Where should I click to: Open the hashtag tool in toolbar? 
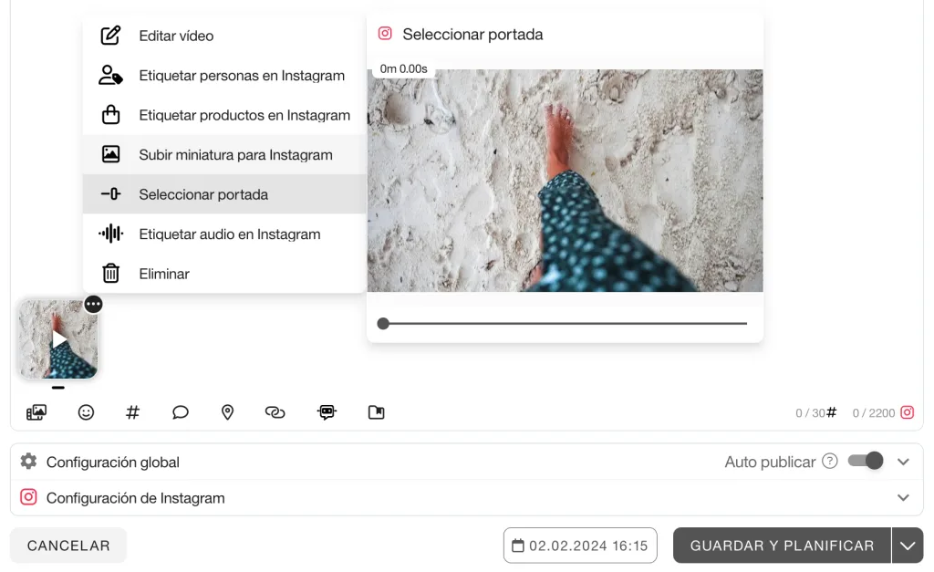pyautogui.click(x=133, y=412)
